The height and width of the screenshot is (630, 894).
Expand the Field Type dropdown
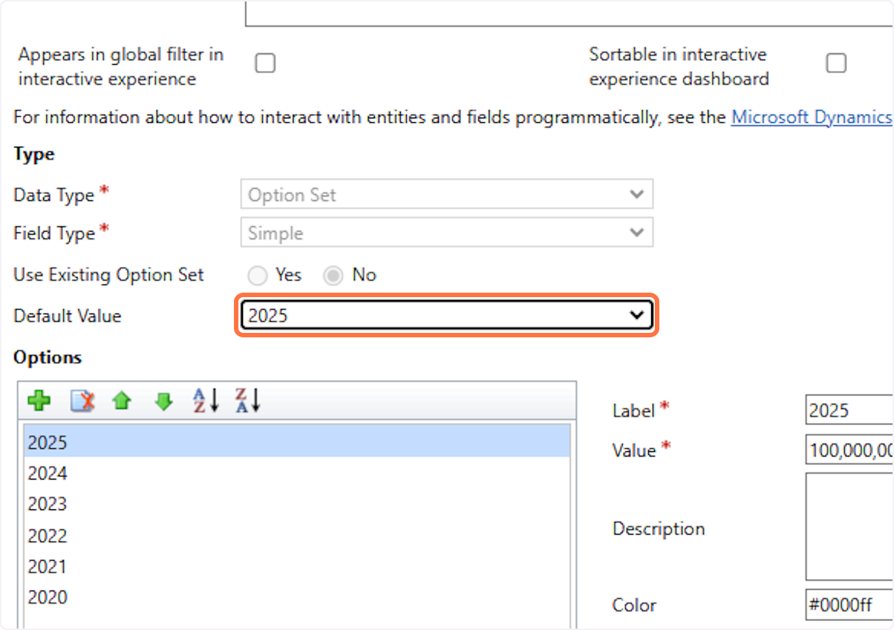coord(446,233)
